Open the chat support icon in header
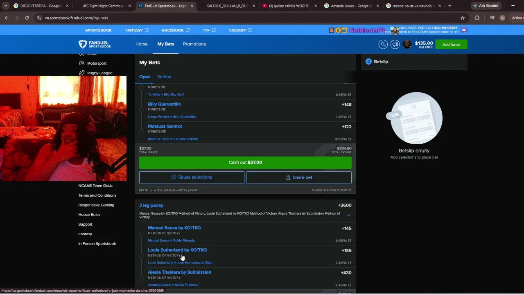The width and height of the screenshot is (524, 295). (395, 44)
